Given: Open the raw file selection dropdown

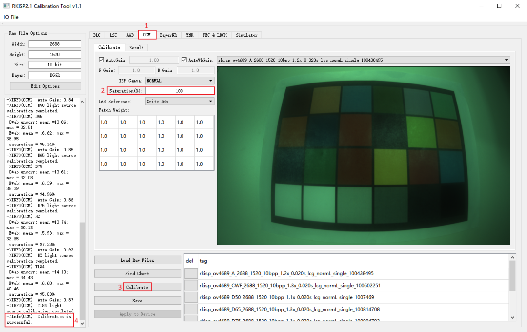Looking at the screenshot, I should (363, 60).
